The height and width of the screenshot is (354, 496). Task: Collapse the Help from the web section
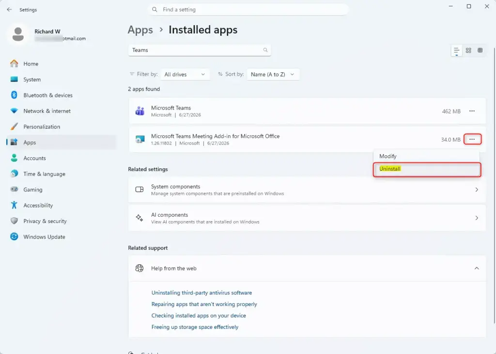pos(477,268)
